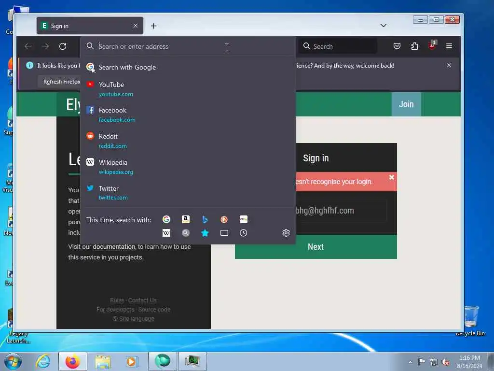
Task: Focus the toolbar Search box
Action: (338, 46)
